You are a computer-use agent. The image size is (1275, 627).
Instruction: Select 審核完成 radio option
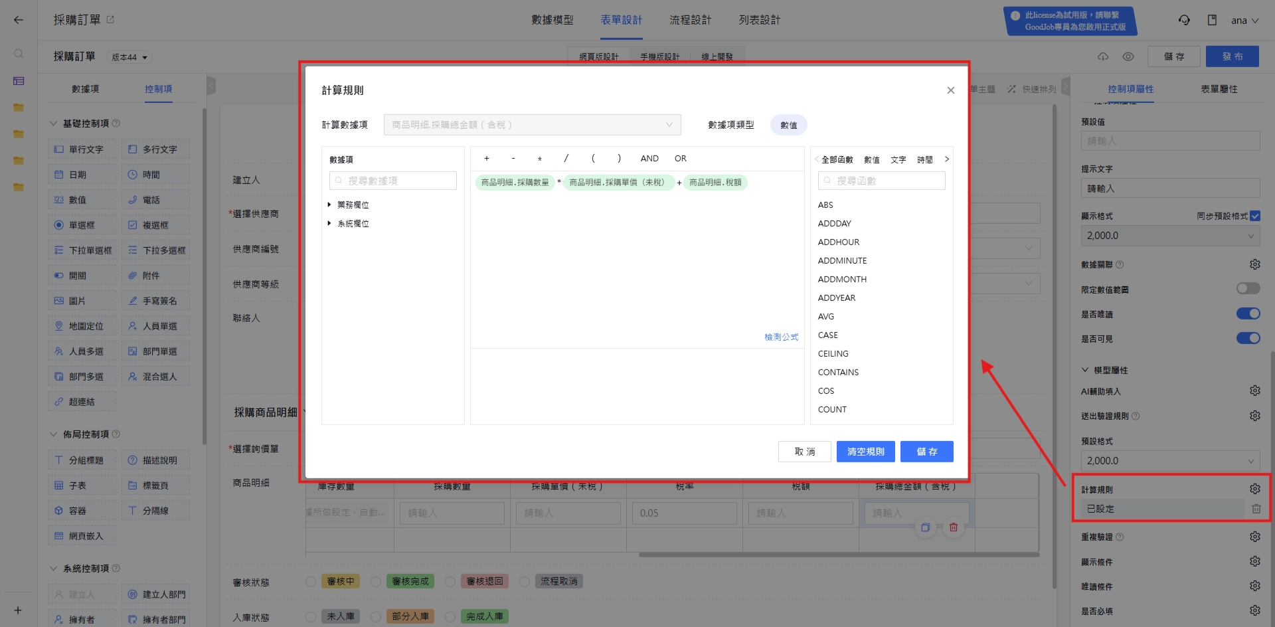tap(376, 582)
